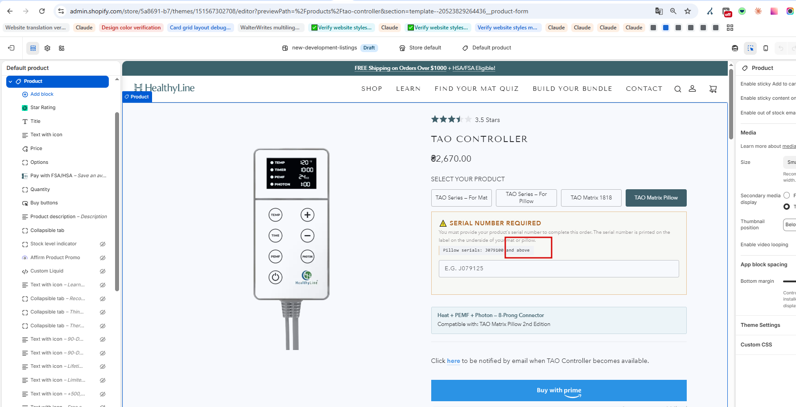Click the cart icon in the store header
Viewport: 796px width, 407px height.
pos(713,89)
